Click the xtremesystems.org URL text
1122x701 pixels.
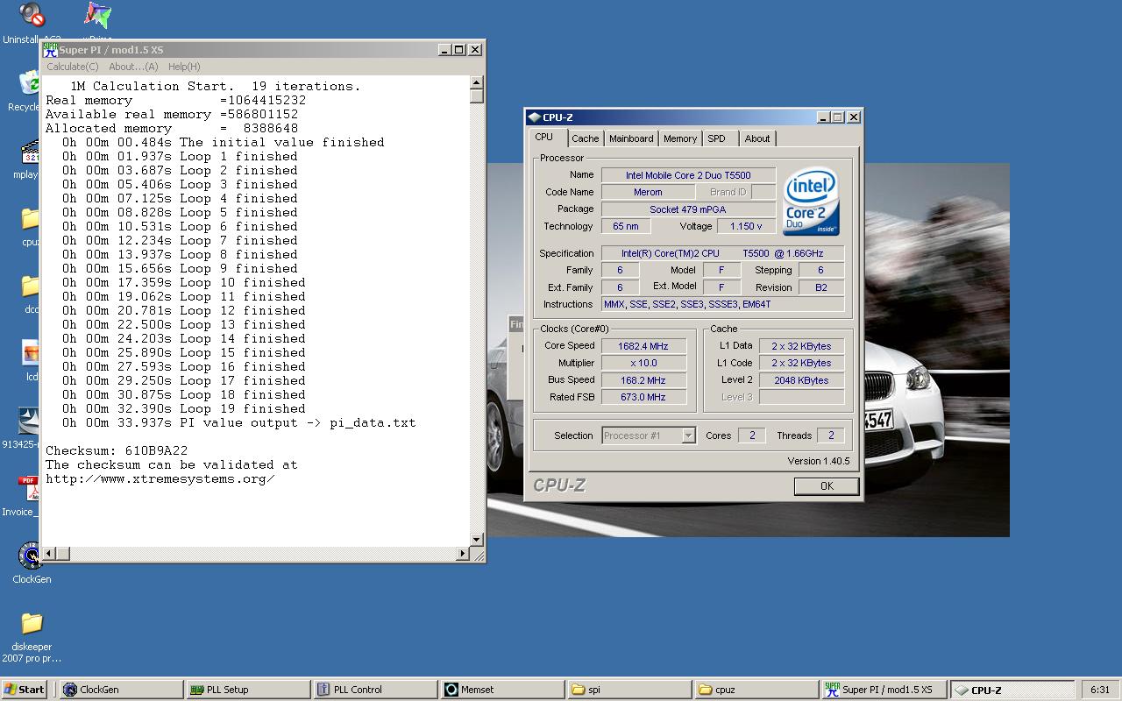pyautogui.click(x=160, y=478)
